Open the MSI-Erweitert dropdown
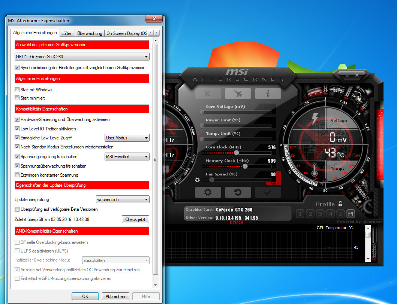 (127, 157)
